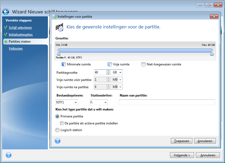Click the blue back arrow icon
The width and height of the screenshot is (225, 163).
[6, 12]
